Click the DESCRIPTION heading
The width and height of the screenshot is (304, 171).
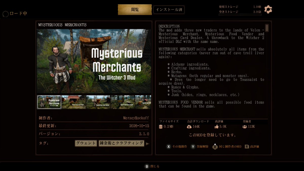point(169,26)
